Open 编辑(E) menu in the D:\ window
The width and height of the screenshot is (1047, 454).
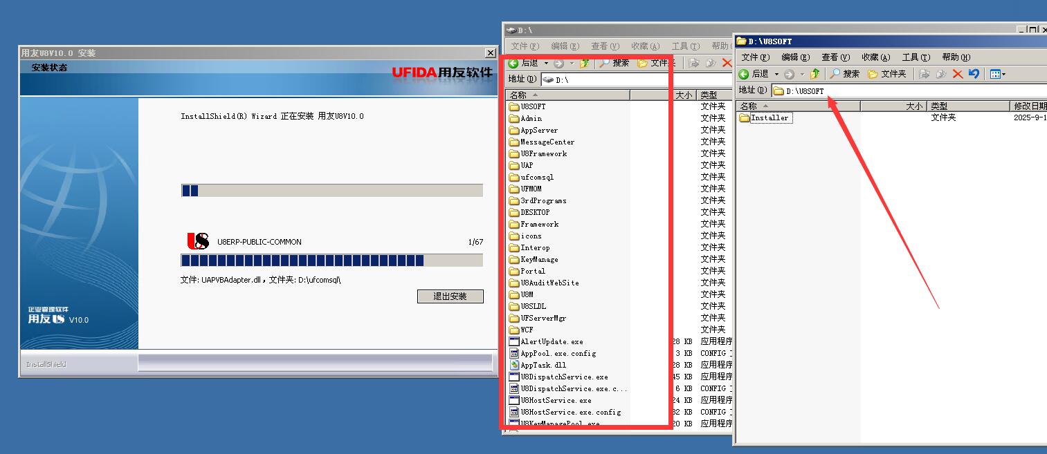[x=565, y=46]
